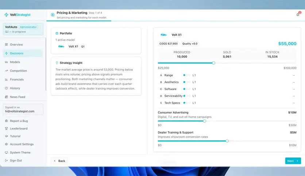Click the Dealer Training & Support slider handle
Viewport: 305px width, 176px height.
point(227,141)
